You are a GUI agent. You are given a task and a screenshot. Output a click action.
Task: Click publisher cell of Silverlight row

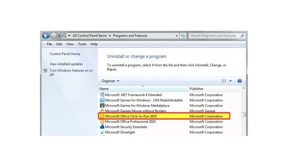[206, 132]
